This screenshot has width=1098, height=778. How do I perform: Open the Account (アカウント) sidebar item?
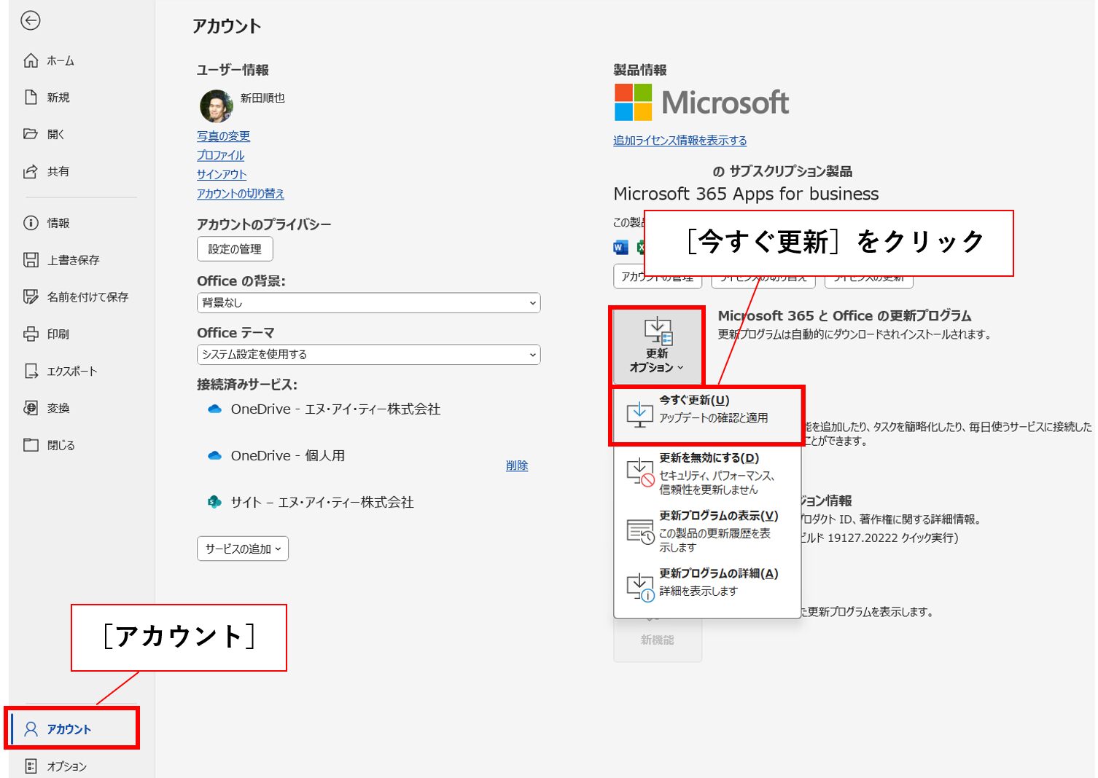(70, 729)
